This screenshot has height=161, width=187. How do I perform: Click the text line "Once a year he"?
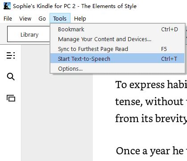click(x=151, y=151)
